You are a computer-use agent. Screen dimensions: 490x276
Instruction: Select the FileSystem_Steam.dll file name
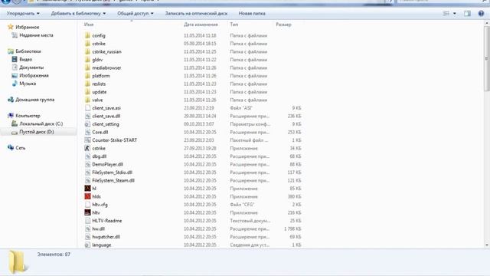(x=113, y=181)
